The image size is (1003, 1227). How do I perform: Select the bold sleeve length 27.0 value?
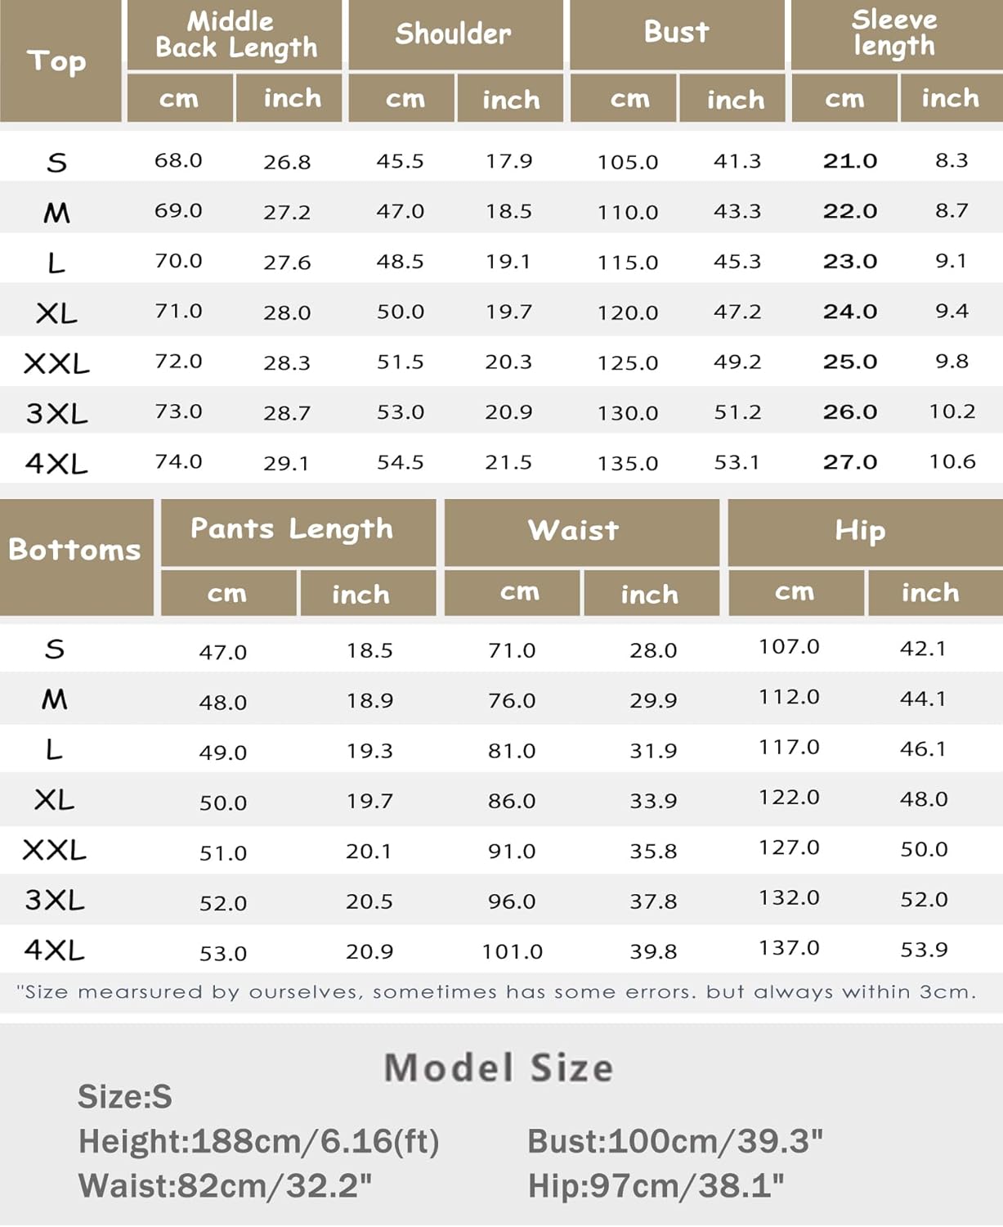point(850,462)
